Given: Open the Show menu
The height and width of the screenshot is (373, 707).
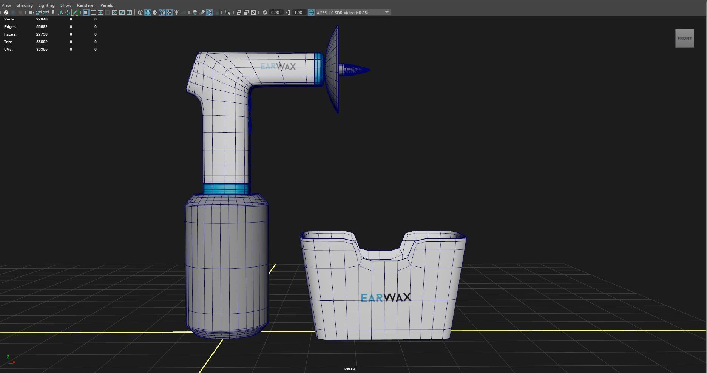Looking at the screenshot, I should pyautogui.click(x=66, y=5).
